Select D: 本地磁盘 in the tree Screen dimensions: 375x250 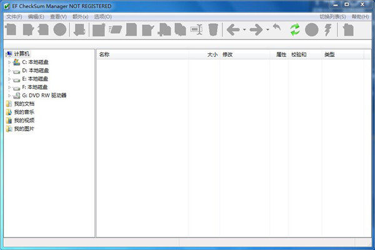36,71
